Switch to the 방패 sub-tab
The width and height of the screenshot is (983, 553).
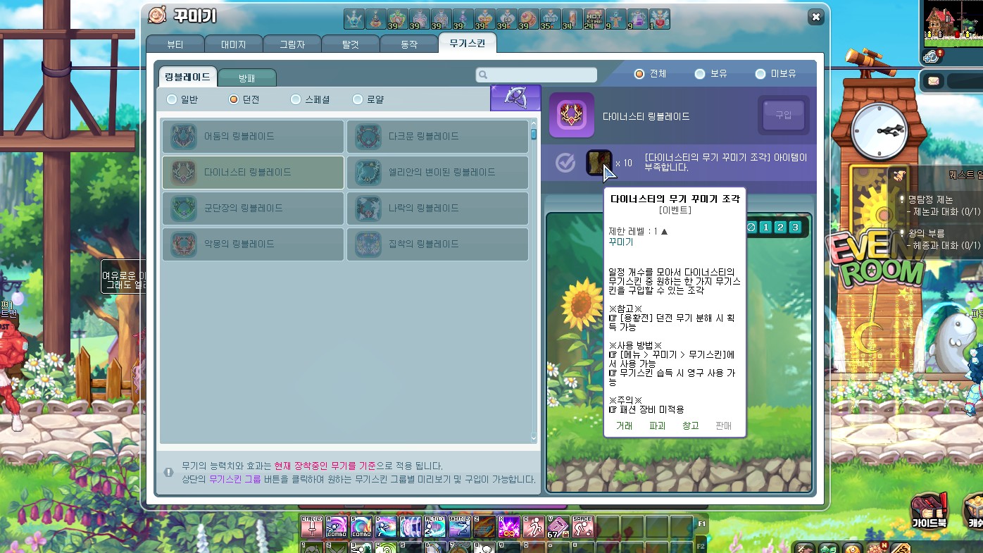click(246, 77)
